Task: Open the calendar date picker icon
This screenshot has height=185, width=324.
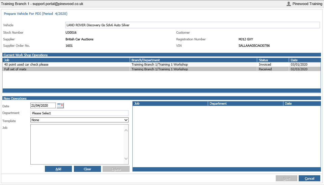Action: coord(60,106)
